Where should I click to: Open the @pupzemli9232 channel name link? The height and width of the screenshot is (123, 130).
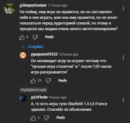[x=44, y=54]
